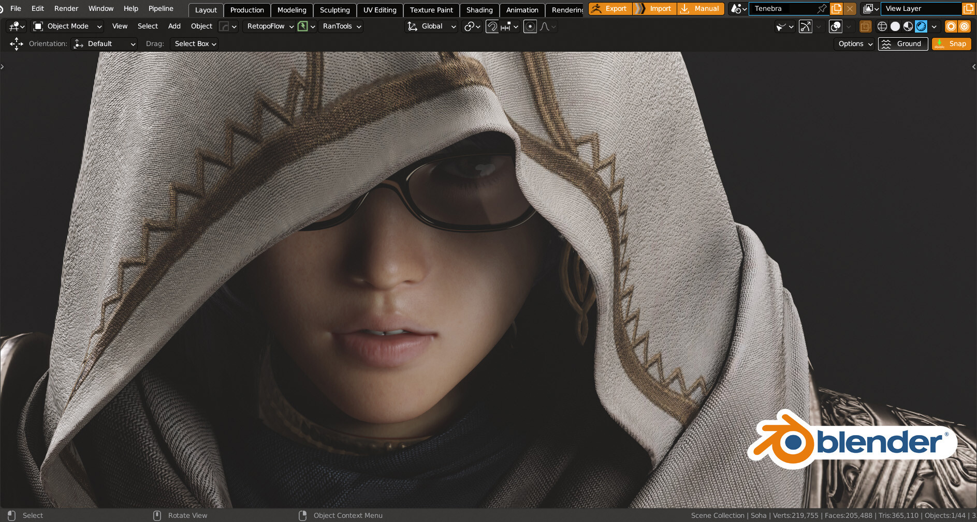Switch to rendered viewport shading
The width and height of the screenshot is (977, 522).
pos(921,26)
